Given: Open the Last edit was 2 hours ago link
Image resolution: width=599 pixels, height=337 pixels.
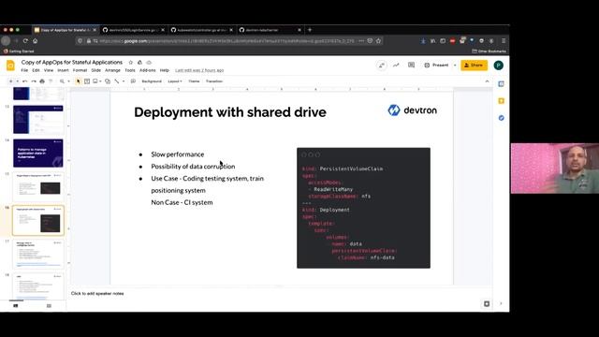Looking at the screenshot, I should point(199,70).
